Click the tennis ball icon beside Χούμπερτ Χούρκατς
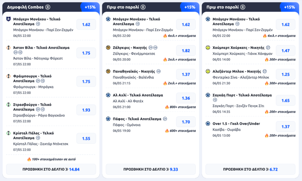This screenshot has height=181, width=302. pyautogui.click(x=208, y=48)
